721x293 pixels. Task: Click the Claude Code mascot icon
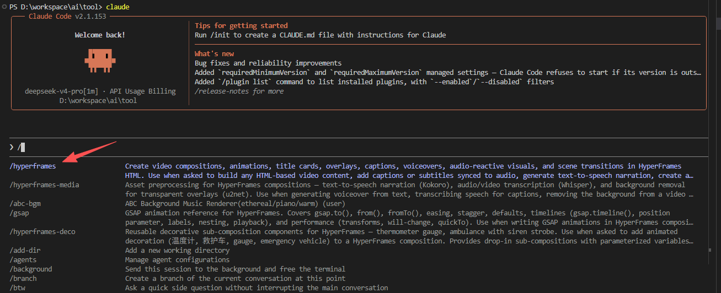(100, 61)
